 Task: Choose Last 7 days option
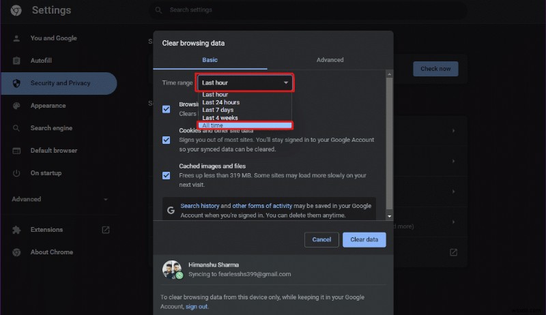(244, 110)
